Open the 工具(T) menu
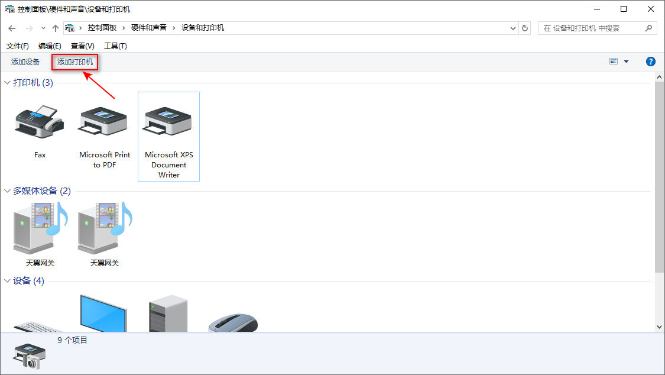 (x=115, y=46)
